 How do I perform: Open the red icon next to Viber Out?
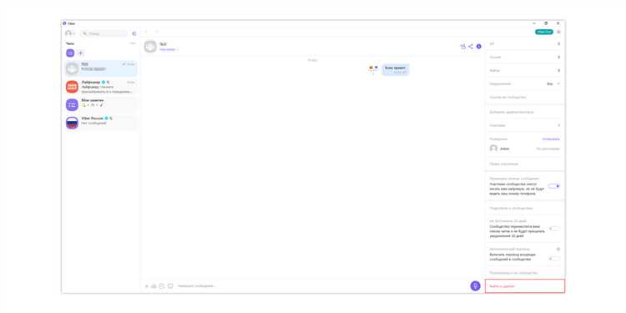click(x=558, y=32)
